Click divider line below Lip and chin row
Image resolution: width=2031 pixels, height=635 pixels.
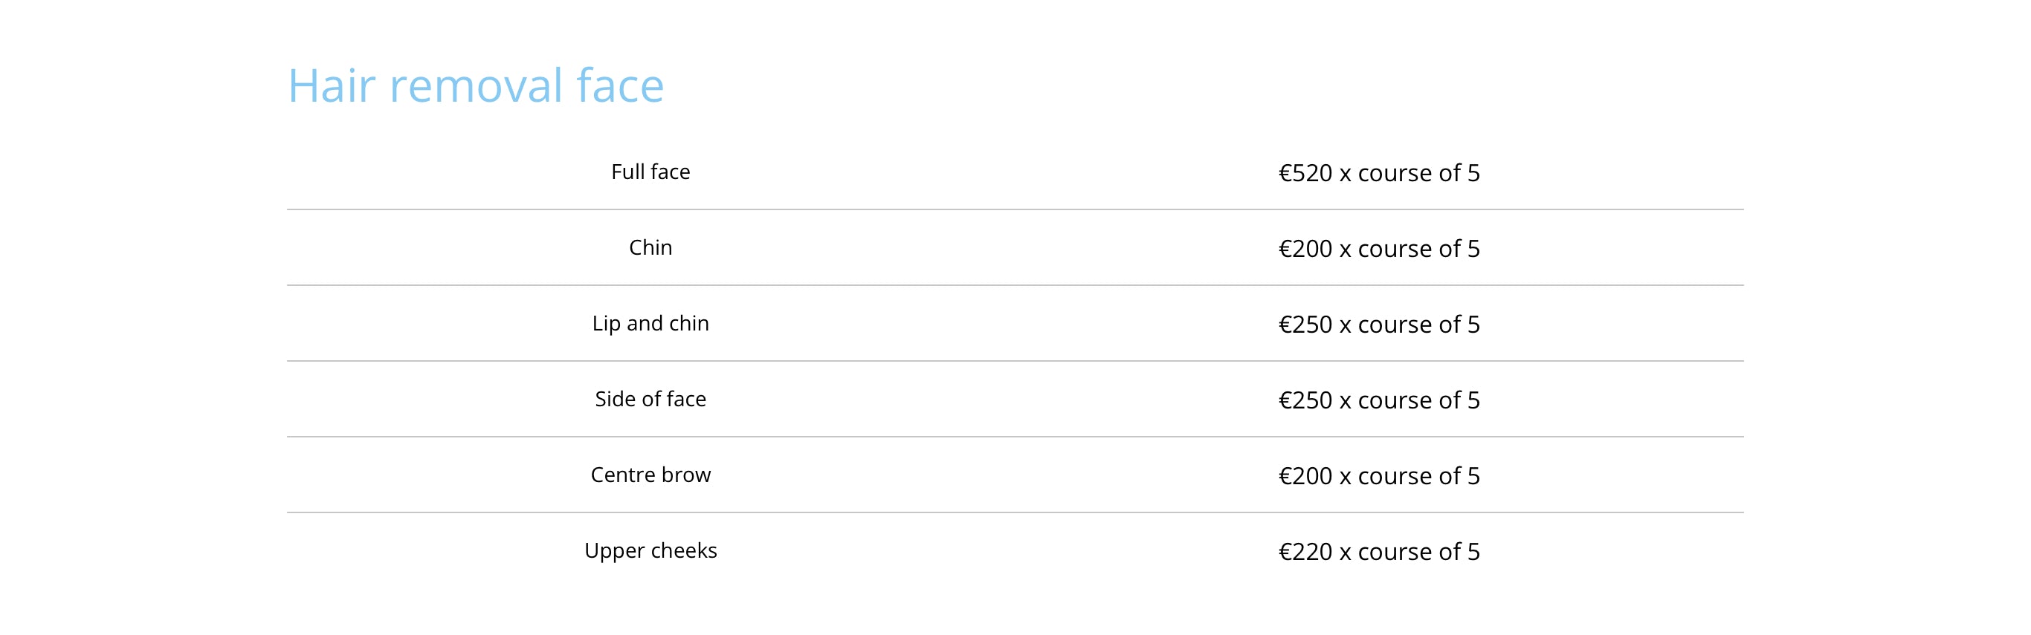[x=1015, y=361]
